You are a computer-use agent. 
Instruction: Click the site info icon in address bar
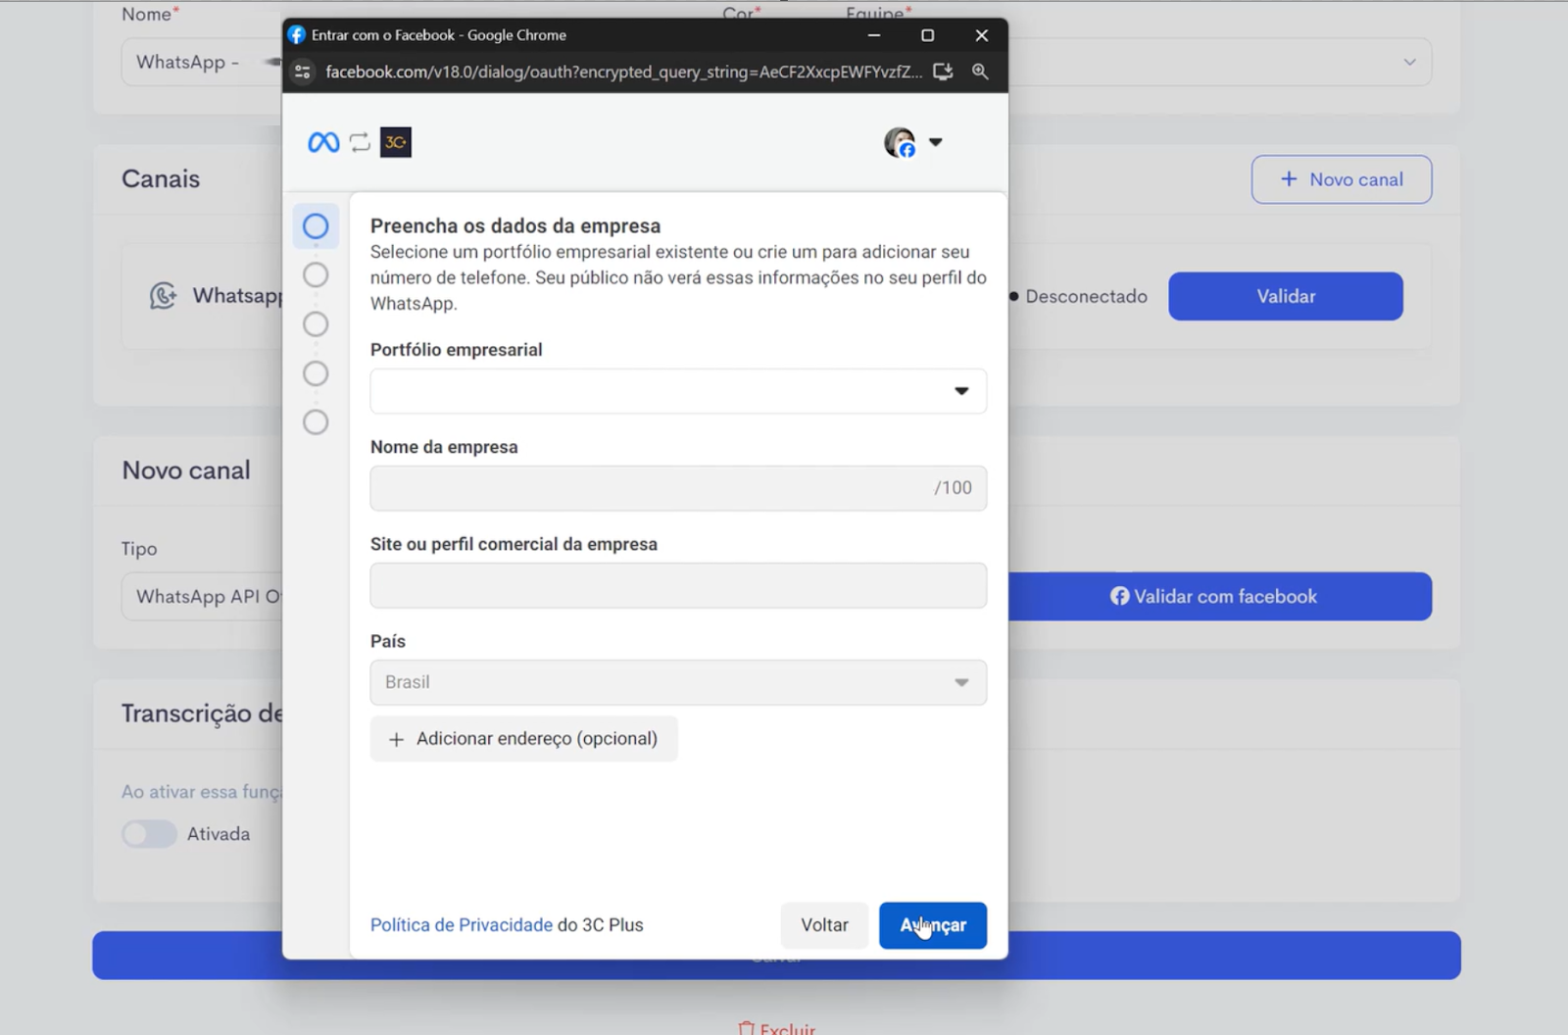pyautogui.click(x=303, y=72)
